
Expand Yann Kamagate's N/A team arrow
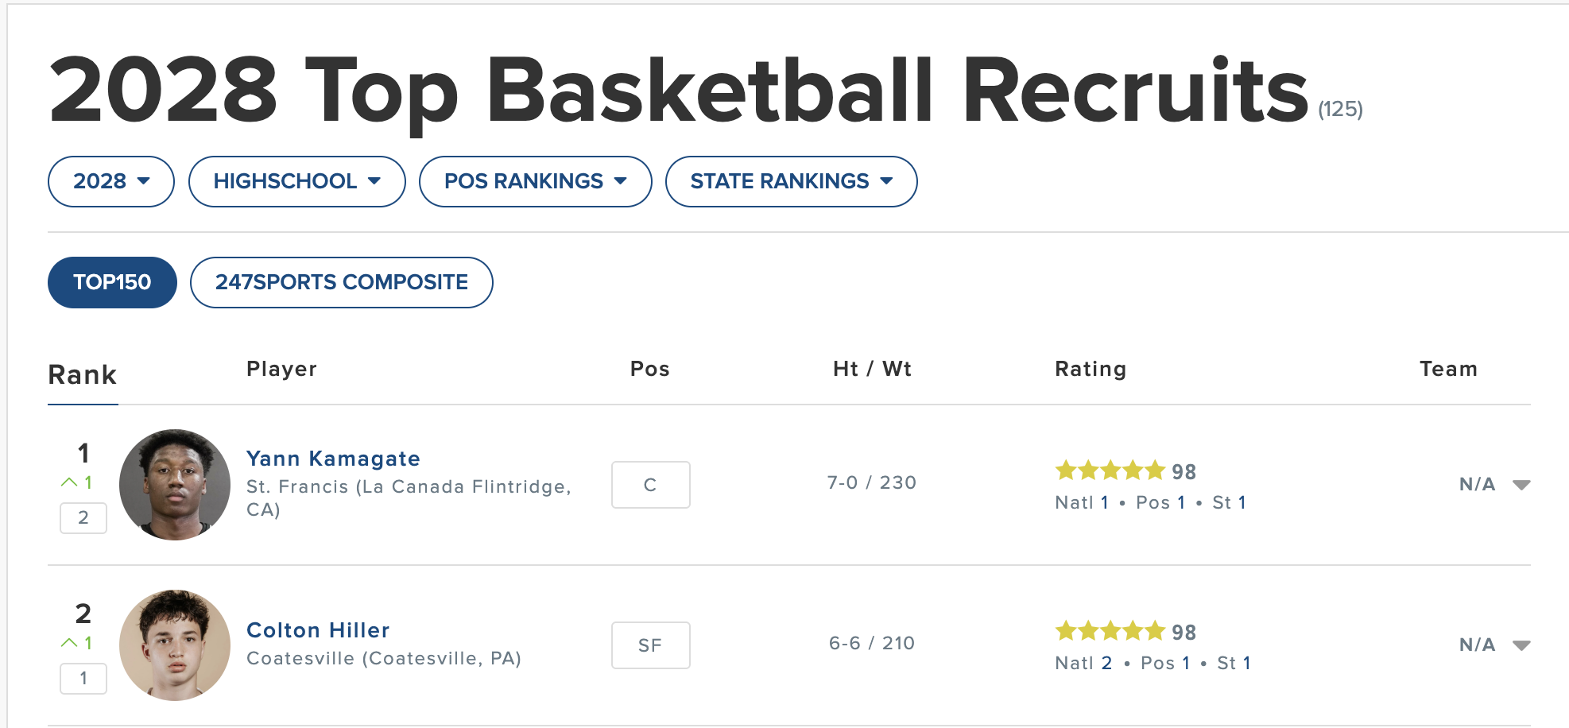point(1521,485)
